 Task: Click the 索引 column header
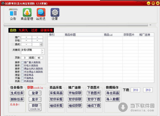tap(56, 35)
